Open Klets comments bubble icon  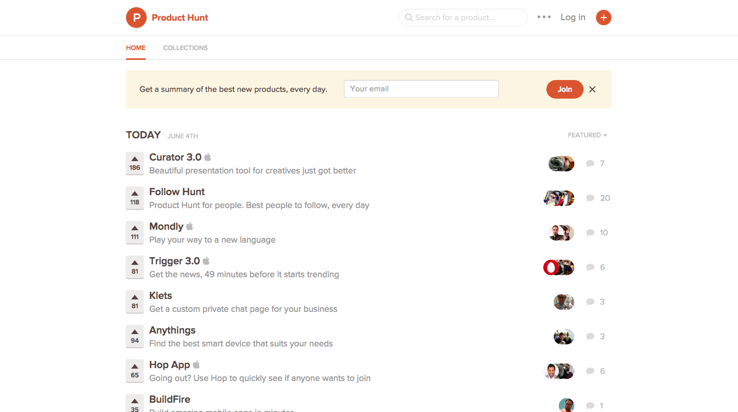click(x=590, y=302)
